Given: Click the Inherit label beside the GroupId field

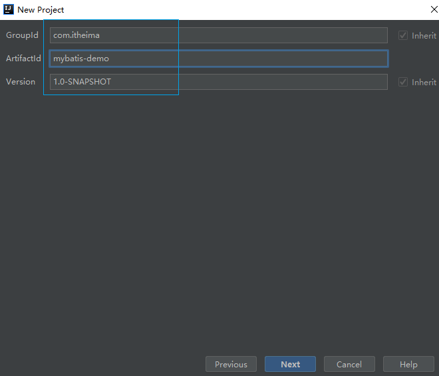Looking at the screenshot, I should coord(424,35).
